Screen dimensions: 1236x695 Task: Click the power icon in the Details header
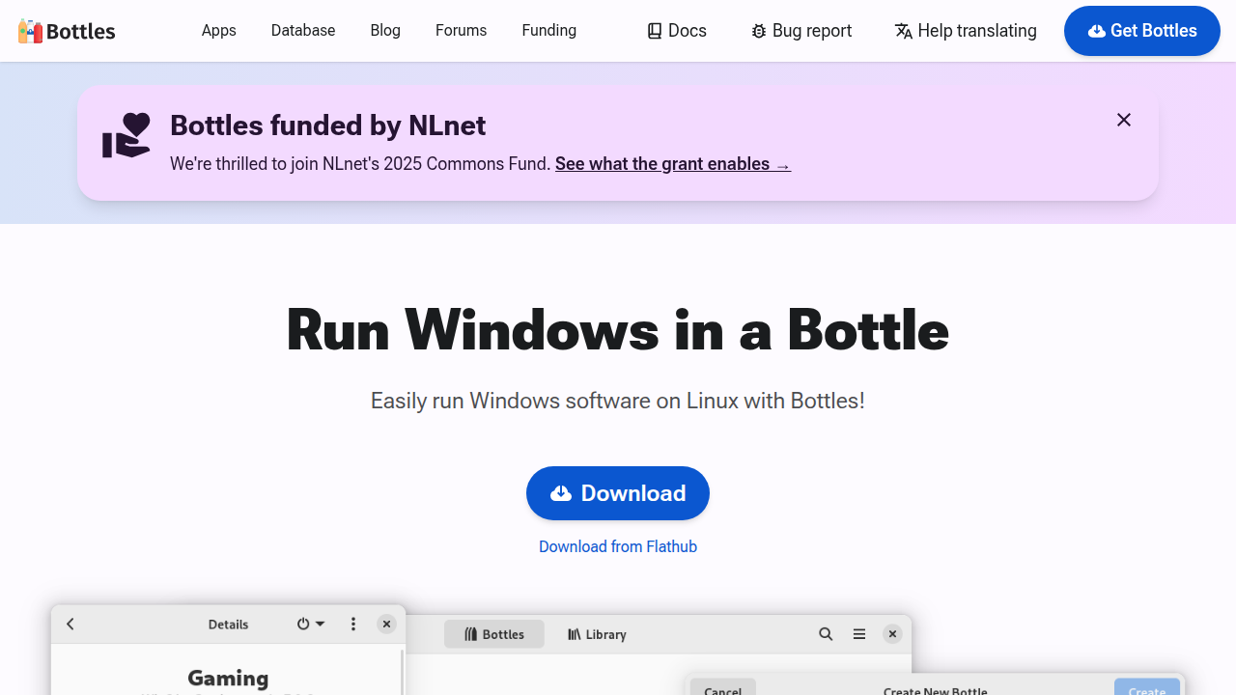pos(302,624)
